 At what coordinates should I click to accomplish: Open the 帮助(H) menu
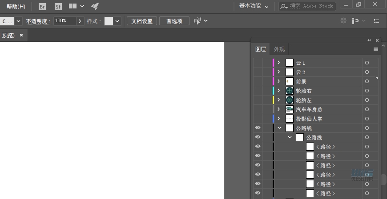[16, 7]
